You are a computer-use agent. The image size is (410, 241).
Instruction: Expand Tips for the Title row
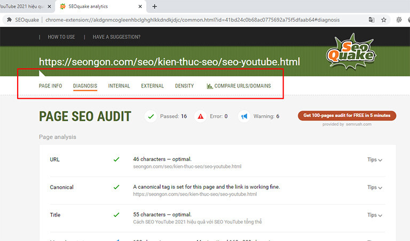coord(374,215)
